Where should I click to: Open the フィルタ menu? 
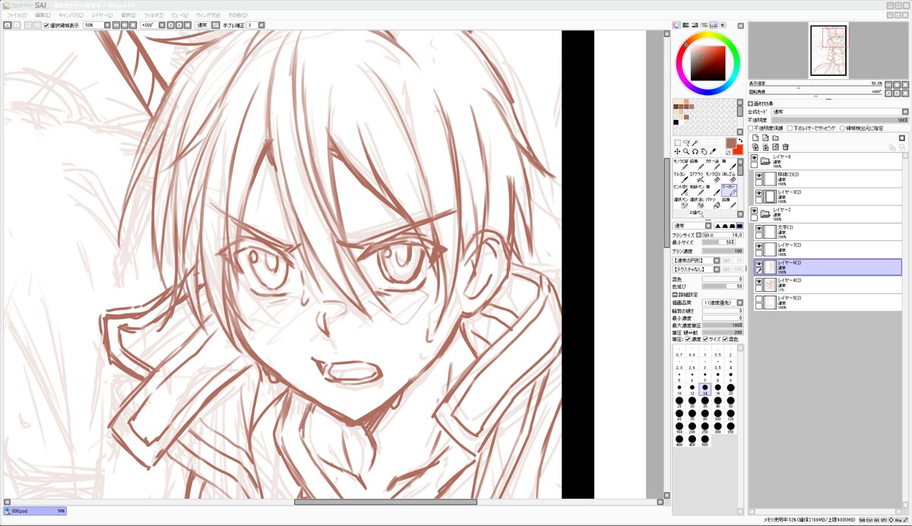pos(153,15)
